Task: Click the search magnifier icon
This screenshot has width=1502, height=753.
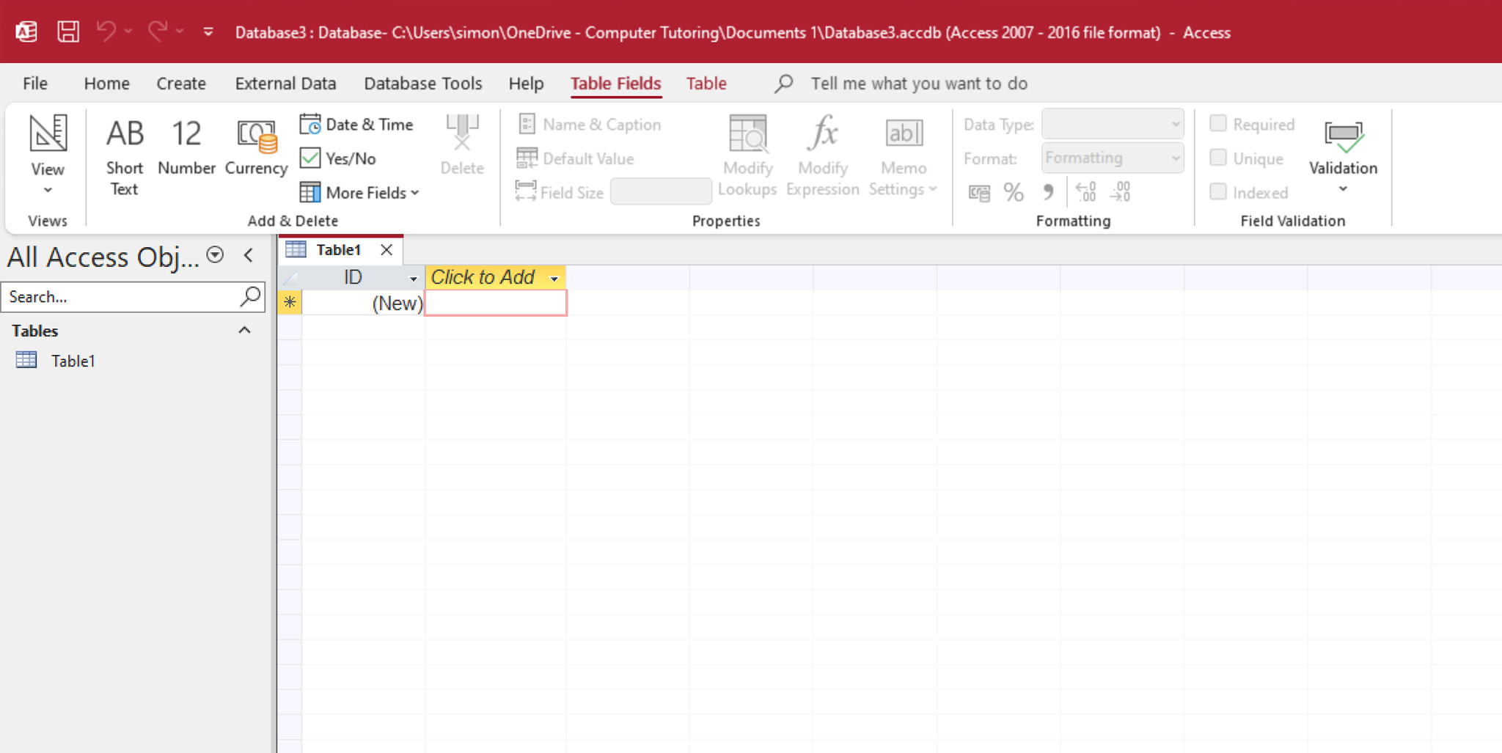Action: point(251,296)
